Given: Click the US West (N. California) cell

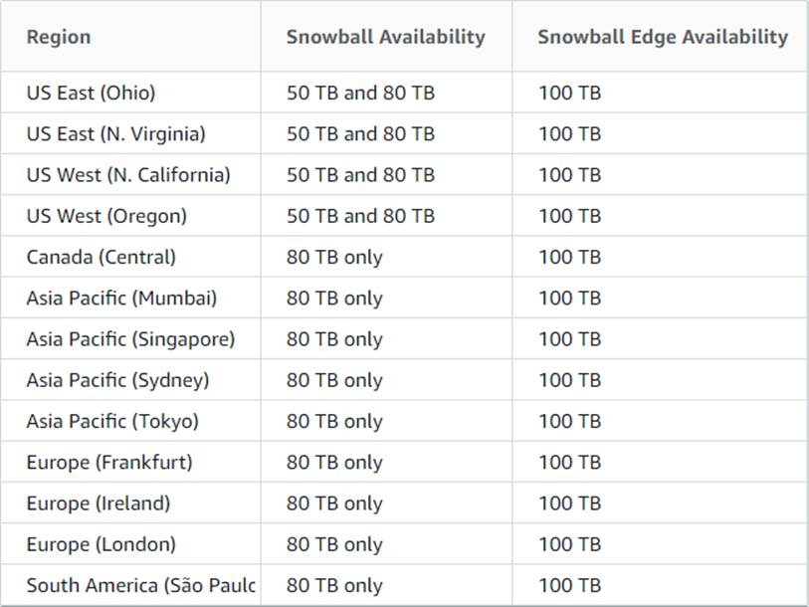Looking at the screenshot, I should pyautogui.click(x=128, y=175).
